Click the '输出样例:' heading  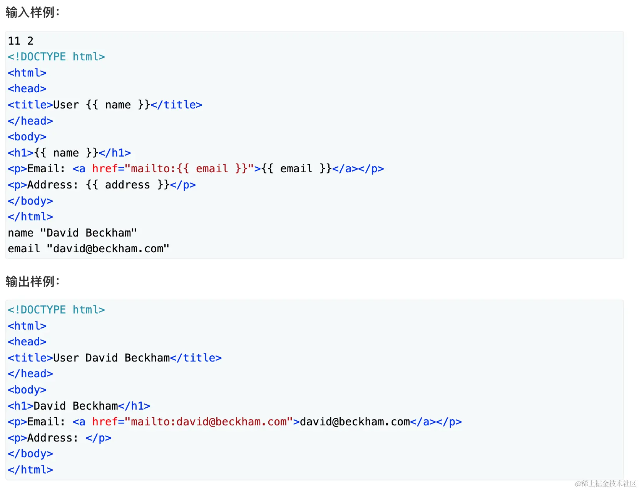[x=33, y=282]
